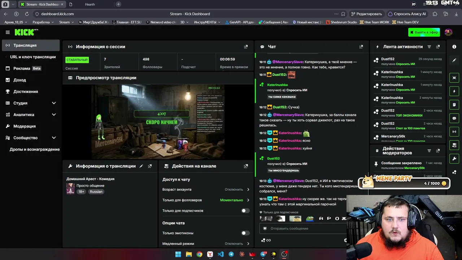
Task: Toggle the chat bubble widget icon
Action: click(x=454, y=118)
